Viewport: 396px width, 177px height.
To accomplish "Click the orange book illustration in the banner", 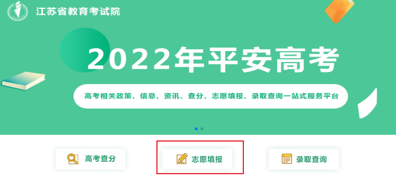I will pos(339,11).
